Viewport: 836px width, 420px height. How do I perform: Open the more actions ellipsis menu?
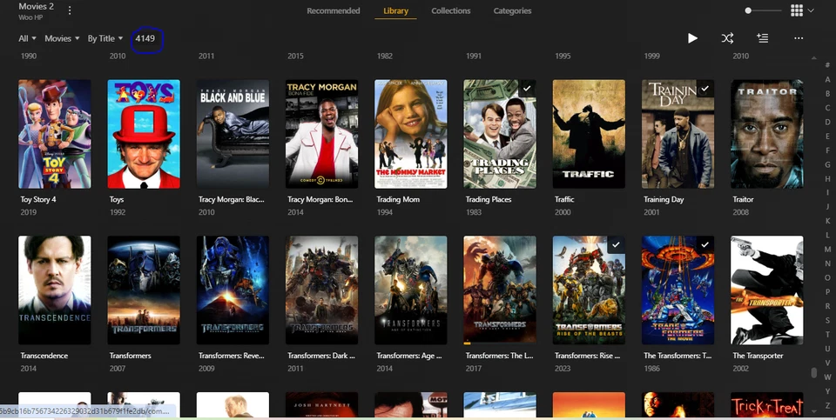799,38
